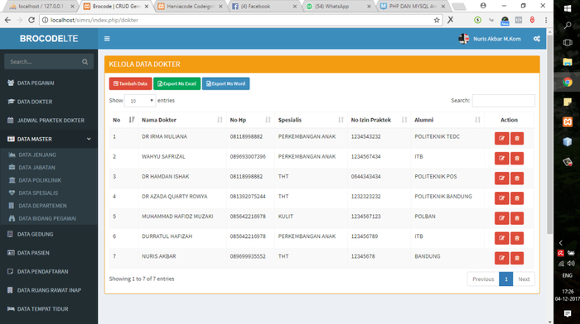Go to the Previous table page
Viewport: 580px width, 324px height.
[x=483, y=279]
